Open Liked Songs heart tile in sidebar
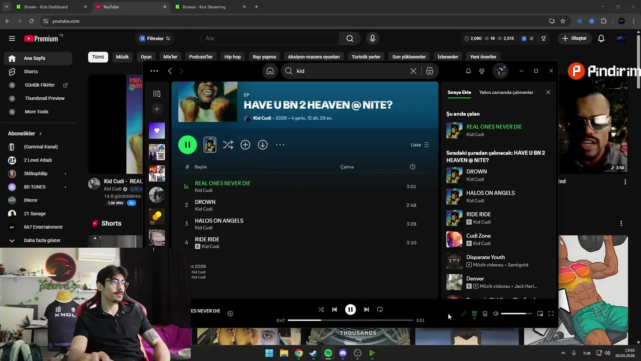The width and height of the screenshot is (641, 361). 157,131
